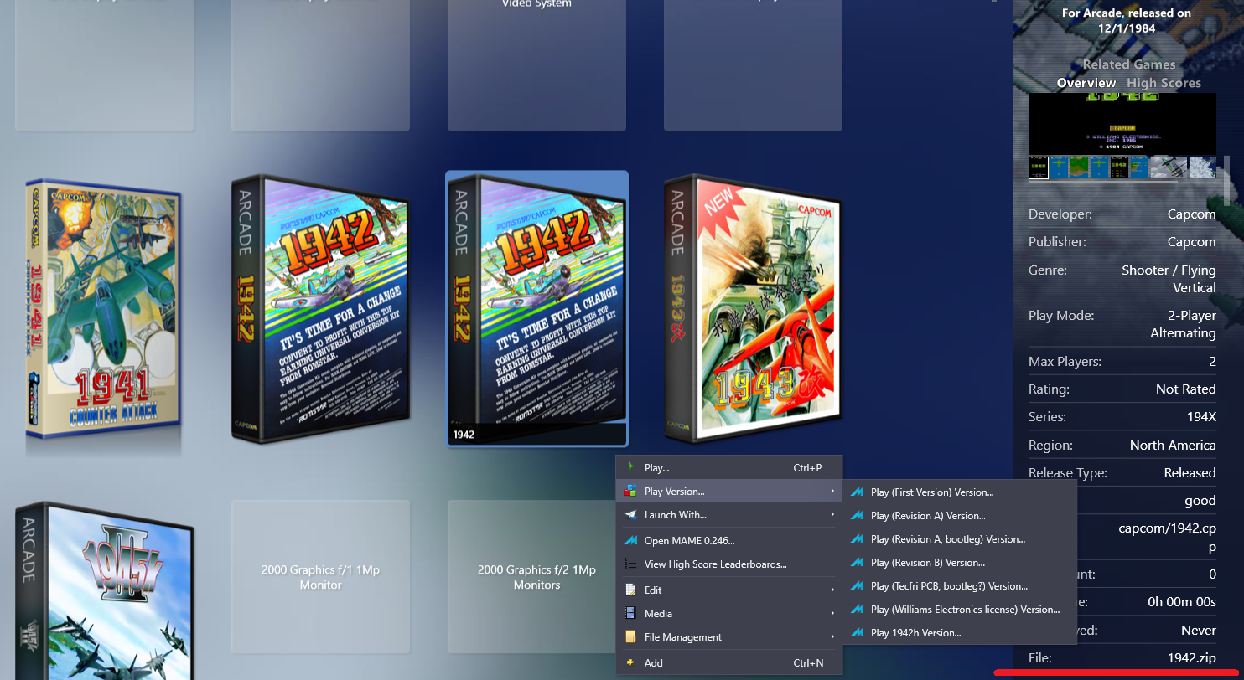Select the 2000 Graphics f/1 1Mp Monitor card
The width and height of the screenshot is (1244, 680).
(x=320, y=577)
